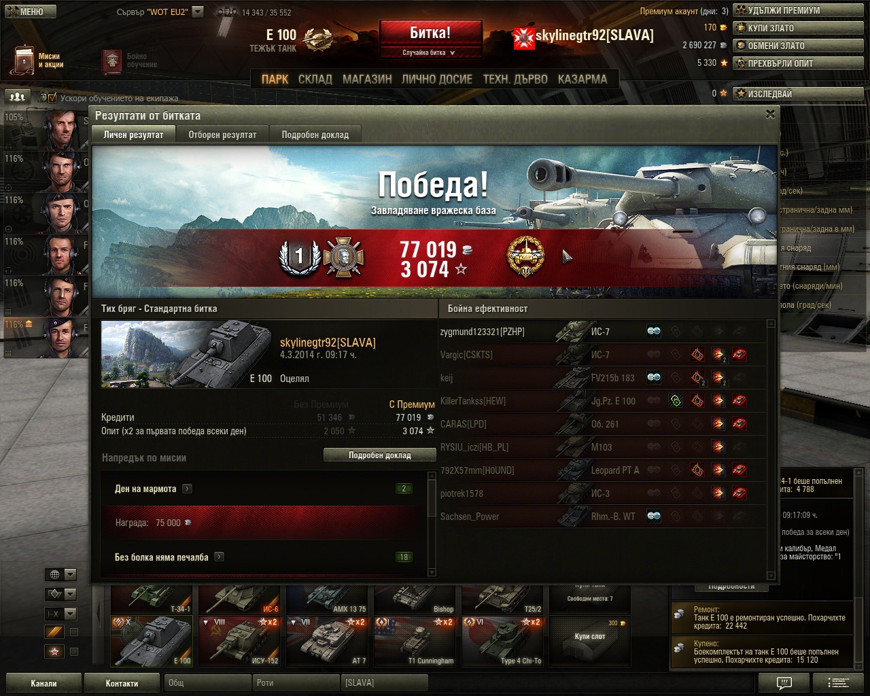Expand the Random battle type selector
The width and height of the screenshot is (870, 696).
[x=430, y=52]
